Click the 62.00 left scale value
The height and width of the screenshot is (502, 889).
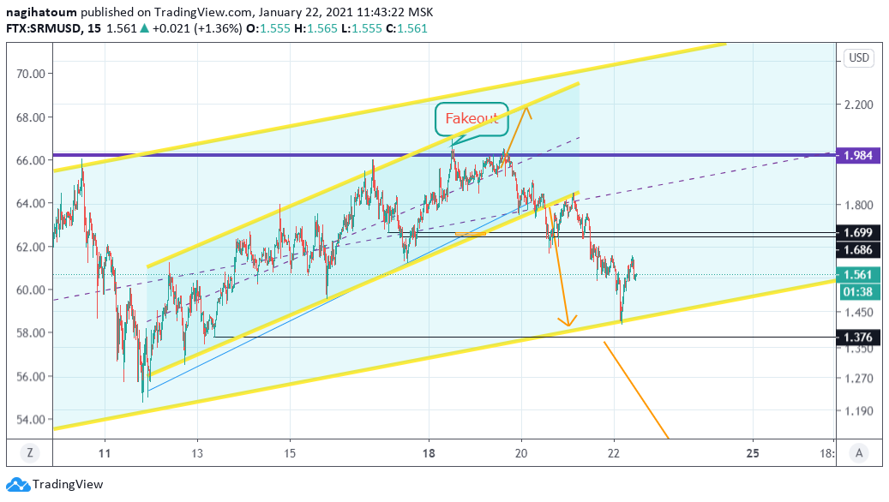(x=31, y=247)
